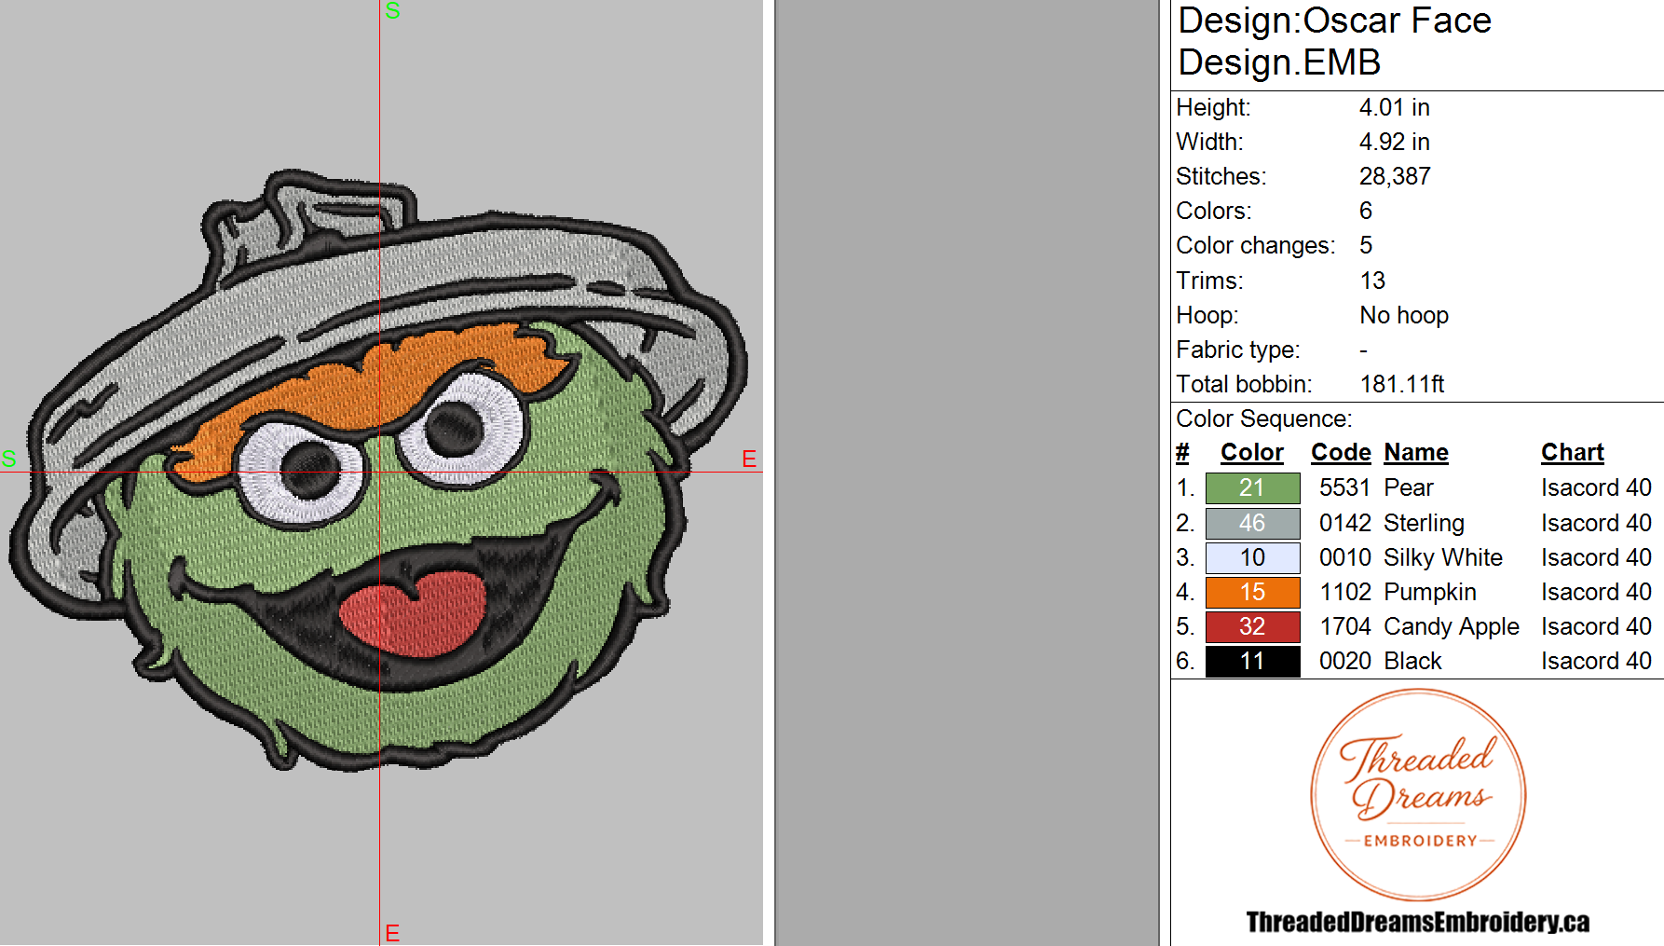Click the red E marker on right

tap(749, 459)
